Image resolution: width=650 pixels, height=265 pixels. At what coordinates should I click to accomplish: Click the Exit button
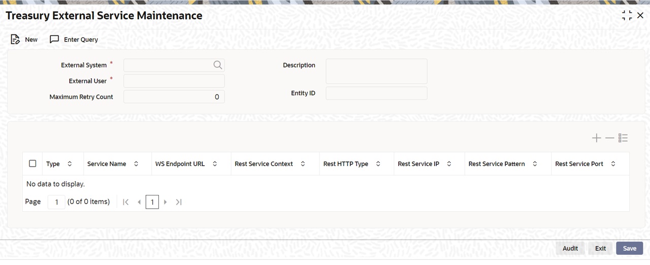[x=600, y=248]
